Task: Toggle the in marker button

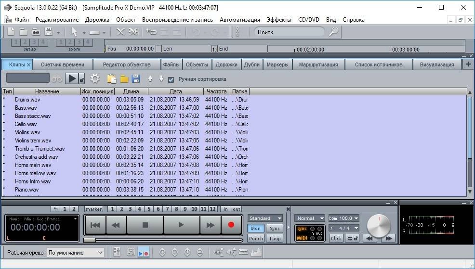Action: pos(225,209)
